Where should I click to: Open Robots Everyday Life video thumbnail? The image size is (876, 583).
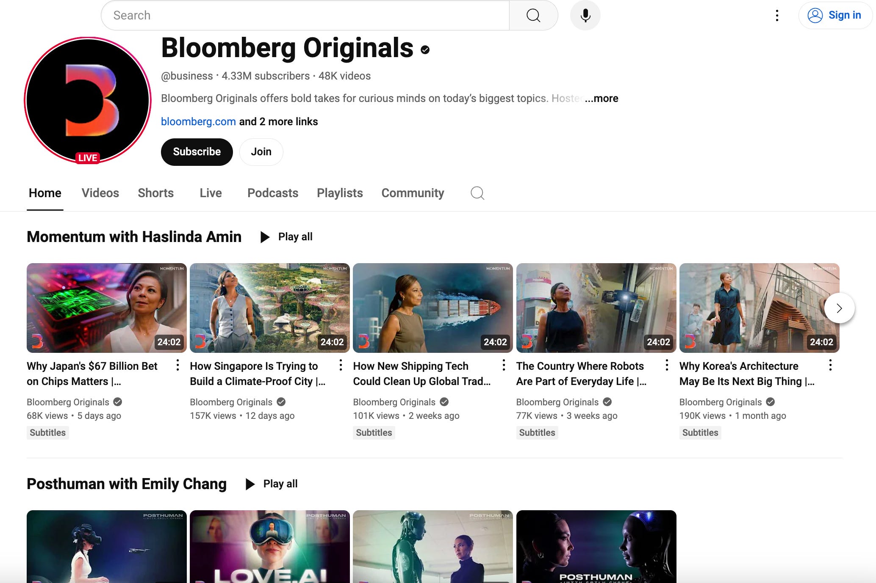[x=596, y=308]
